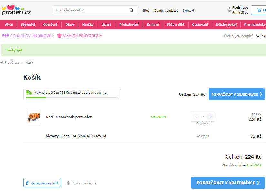The width and height of the screenshot is (266, 192).
Task: Click bottom Pokračovat v objednávce button
Action: (x=228, y=183)
